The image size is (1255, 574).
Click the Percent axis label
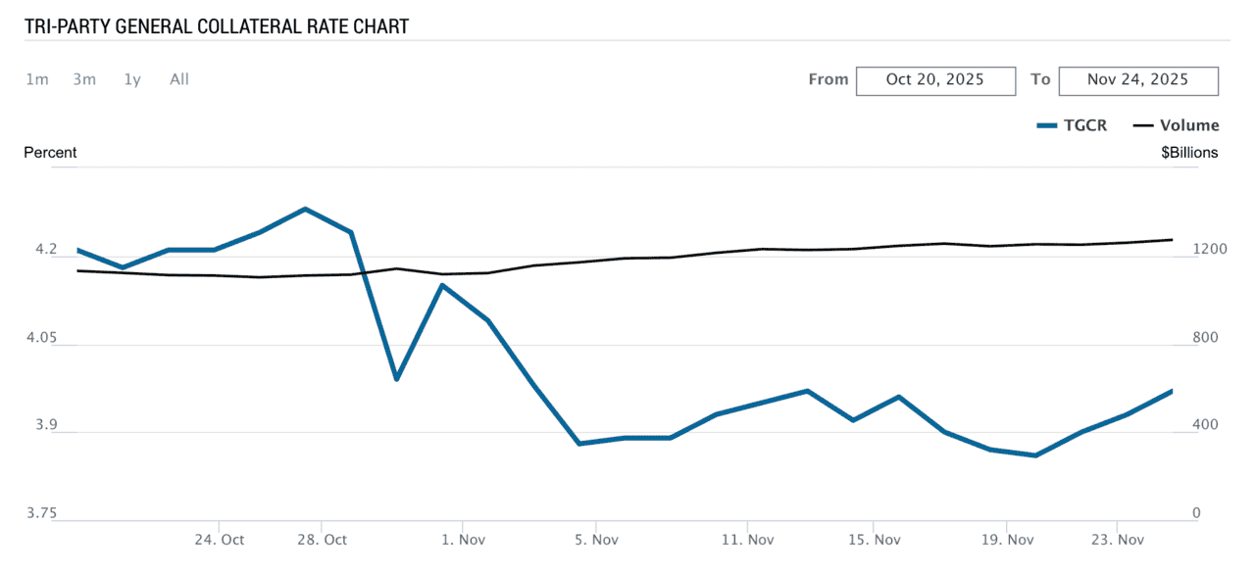pyautogui.click(x=50, y=152)
